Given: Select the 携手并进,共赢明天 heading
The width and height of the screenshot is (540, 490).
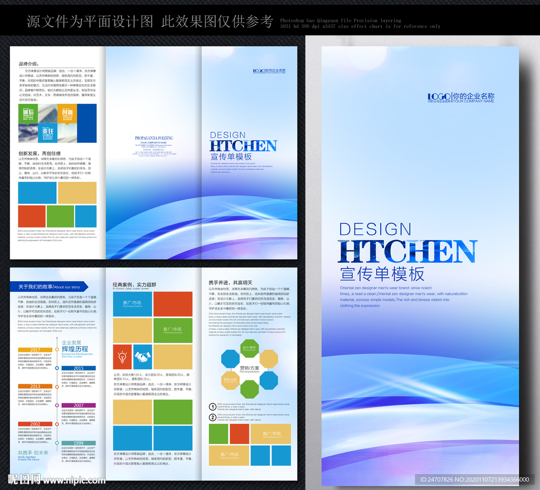Looking at the screenshot, I should (x=230, y=282).
